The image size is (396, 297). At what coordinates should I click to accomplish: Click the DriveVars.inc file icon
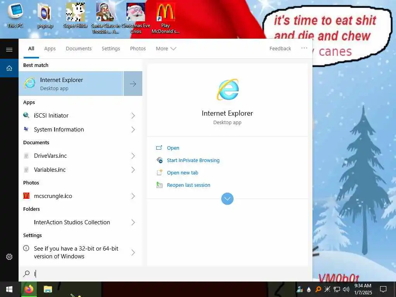(x=26, y=156)
